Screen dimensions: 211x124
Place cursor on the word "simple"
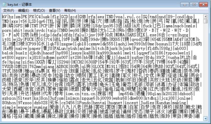(9, 107)
